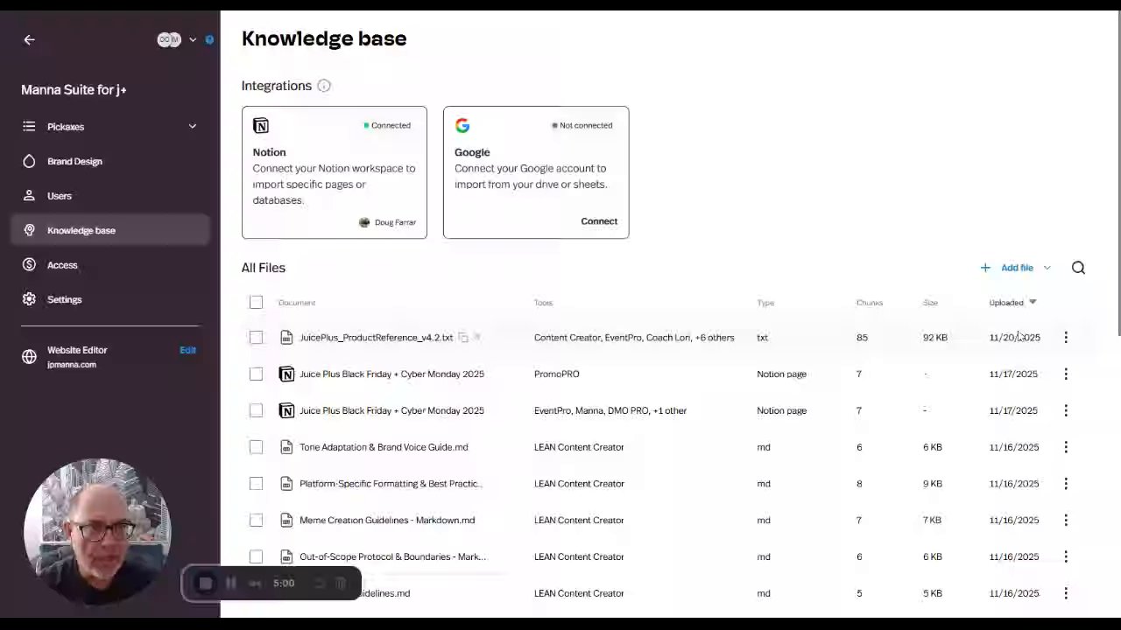The image size is (1121, 630).
Task: Check the Meme Creation Guidelines checkbox
Action: click(256, 521)
